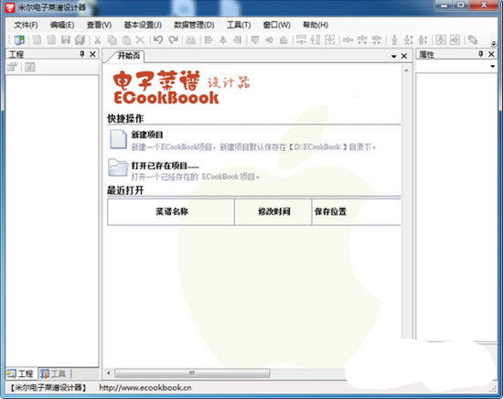Click the send to back icon

click(x=455, y=39)
